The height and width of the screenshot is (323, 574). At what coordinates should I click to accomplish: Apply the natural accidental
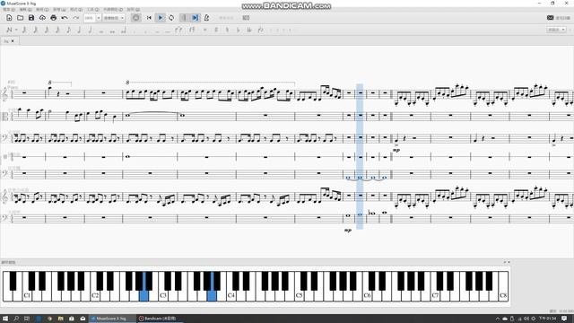pyautogui.click(x=227, y=30)
